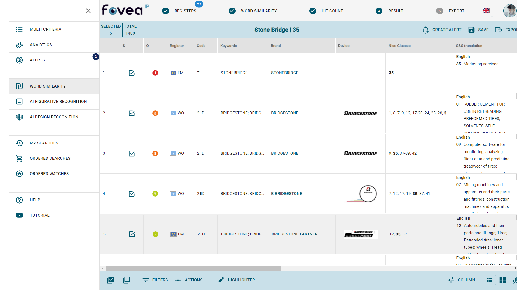Click the deselect all icon in bottom toolbar
This screenshot has height=290, width=517.
click(126, 280)
